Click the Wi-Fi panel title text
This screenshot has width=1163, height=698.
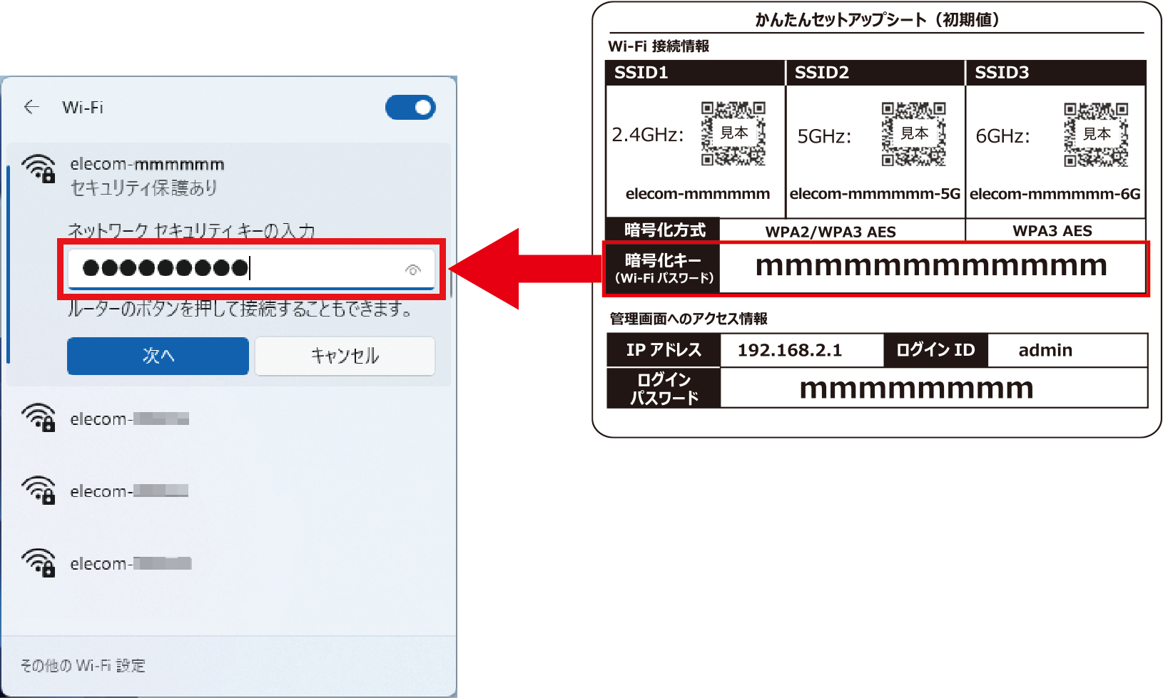pyautogui.click(x=83, y=107)
